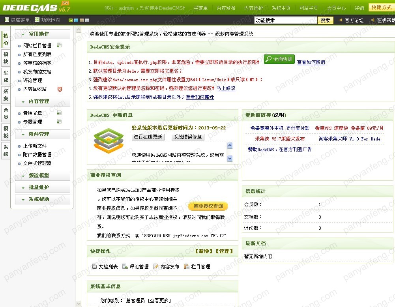Viewport: 395px width, 307px height.
Task: Click the update message scroll up arrow
Action: click(230, 145)
